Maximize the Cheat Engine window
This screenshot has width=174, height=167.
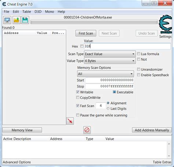[x=154, y=3]
